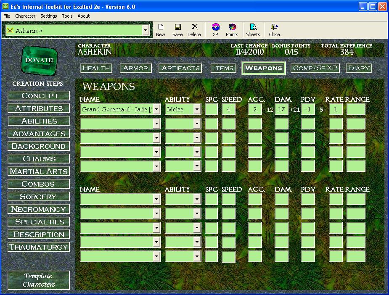This screenshot has width=389, height=295.
Task: Switch to the Armor tab
Action: [x=135, y=68]
